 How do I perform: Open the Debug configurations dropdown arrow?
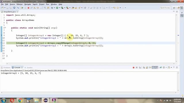pyautogui.click(x=54, y=8)
